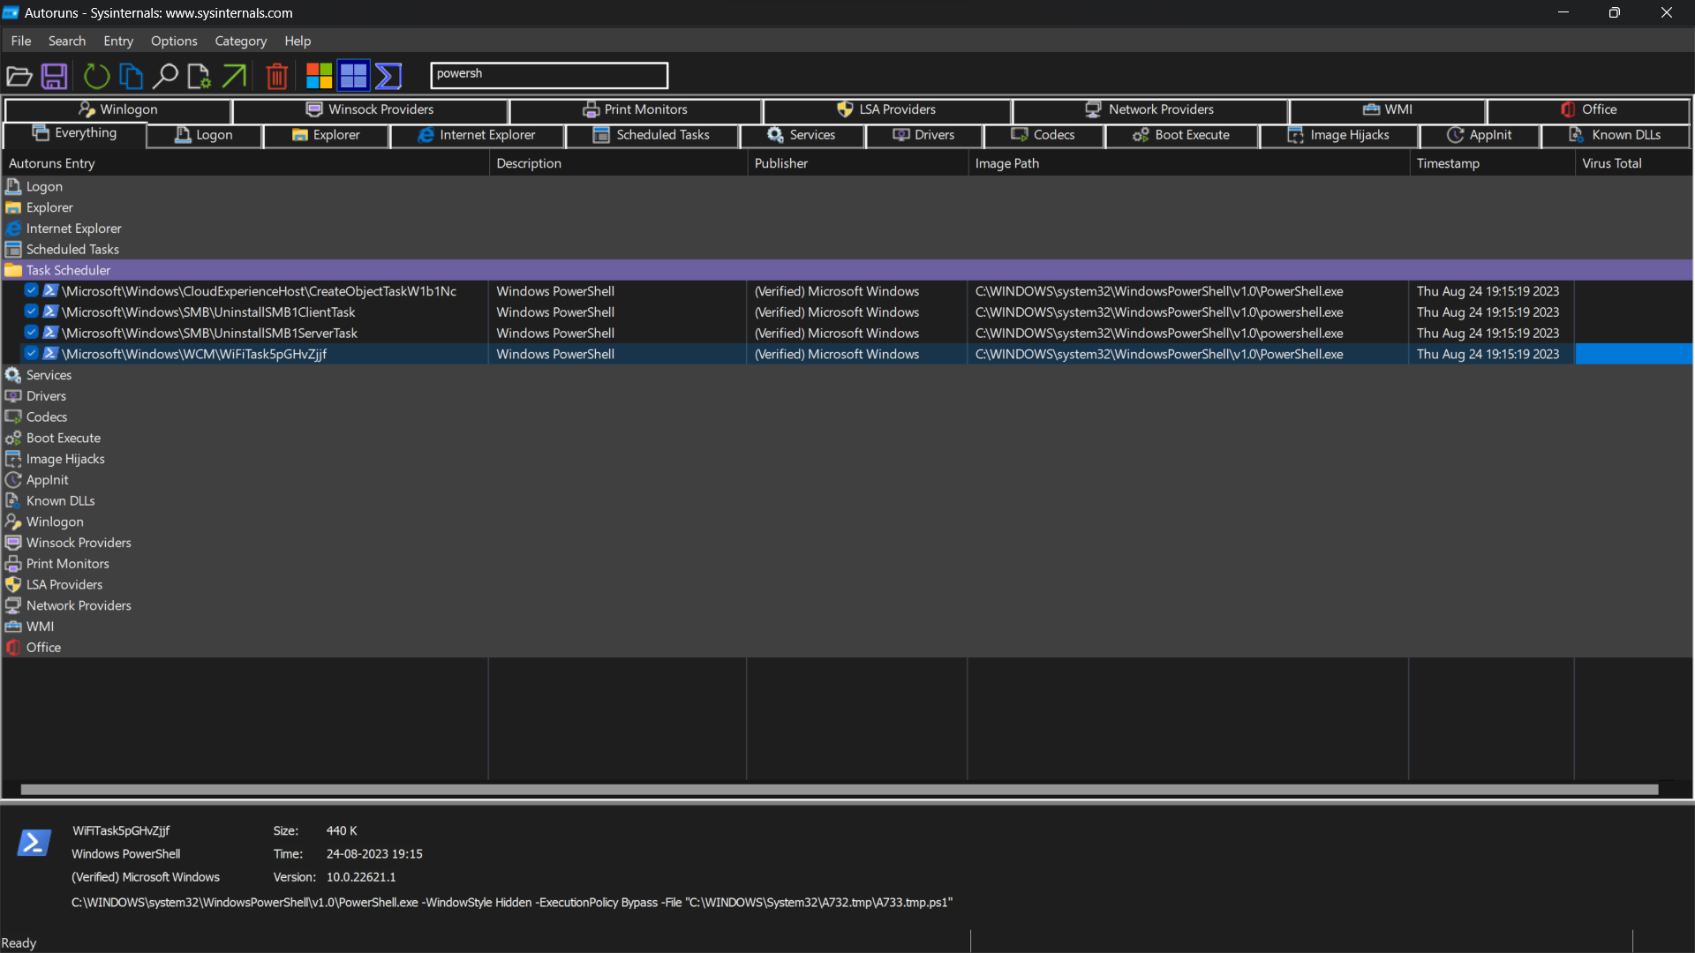Screen dimensions: 1695x953
Task: Click the Properties document toolbar icon
Action: [200, 77]
